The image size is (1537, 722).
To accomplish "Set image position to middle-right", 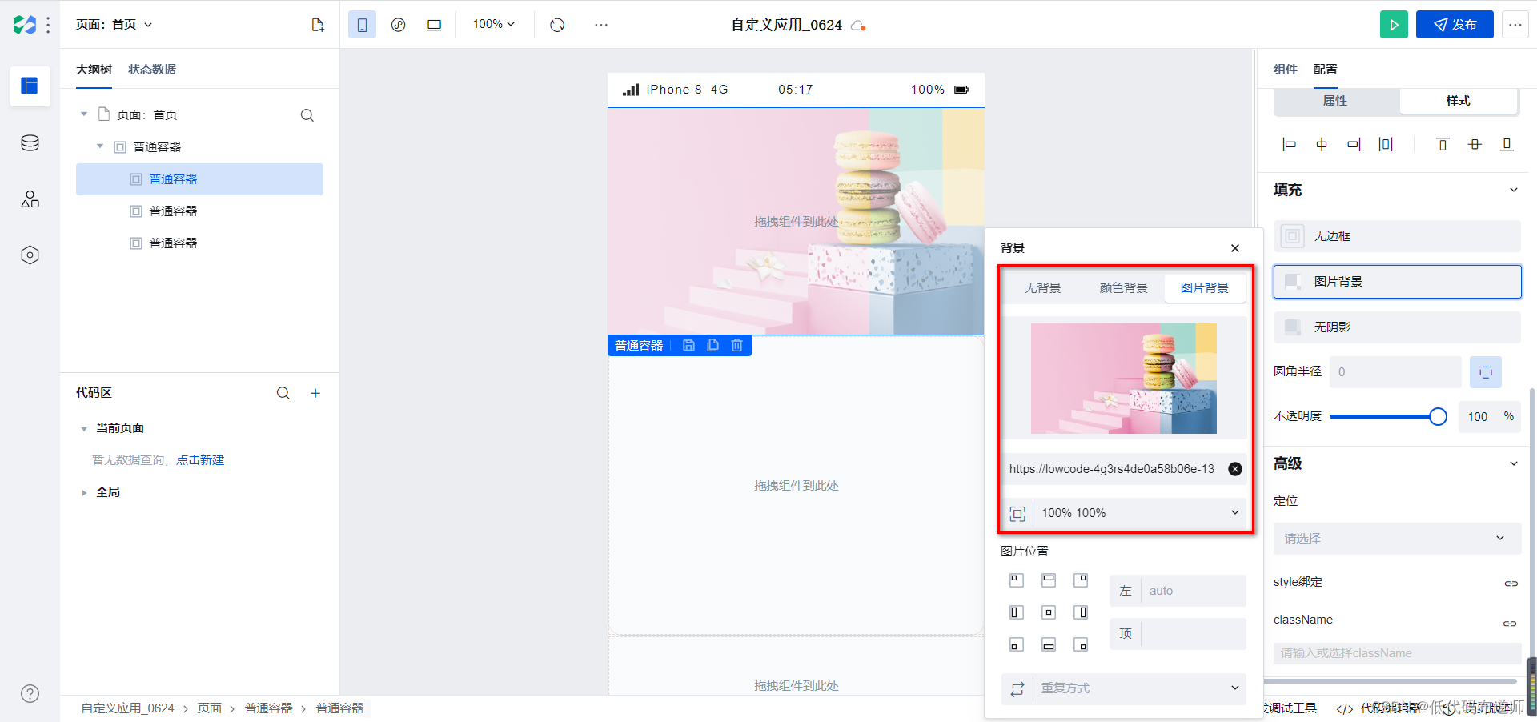I will point(1081,612).
